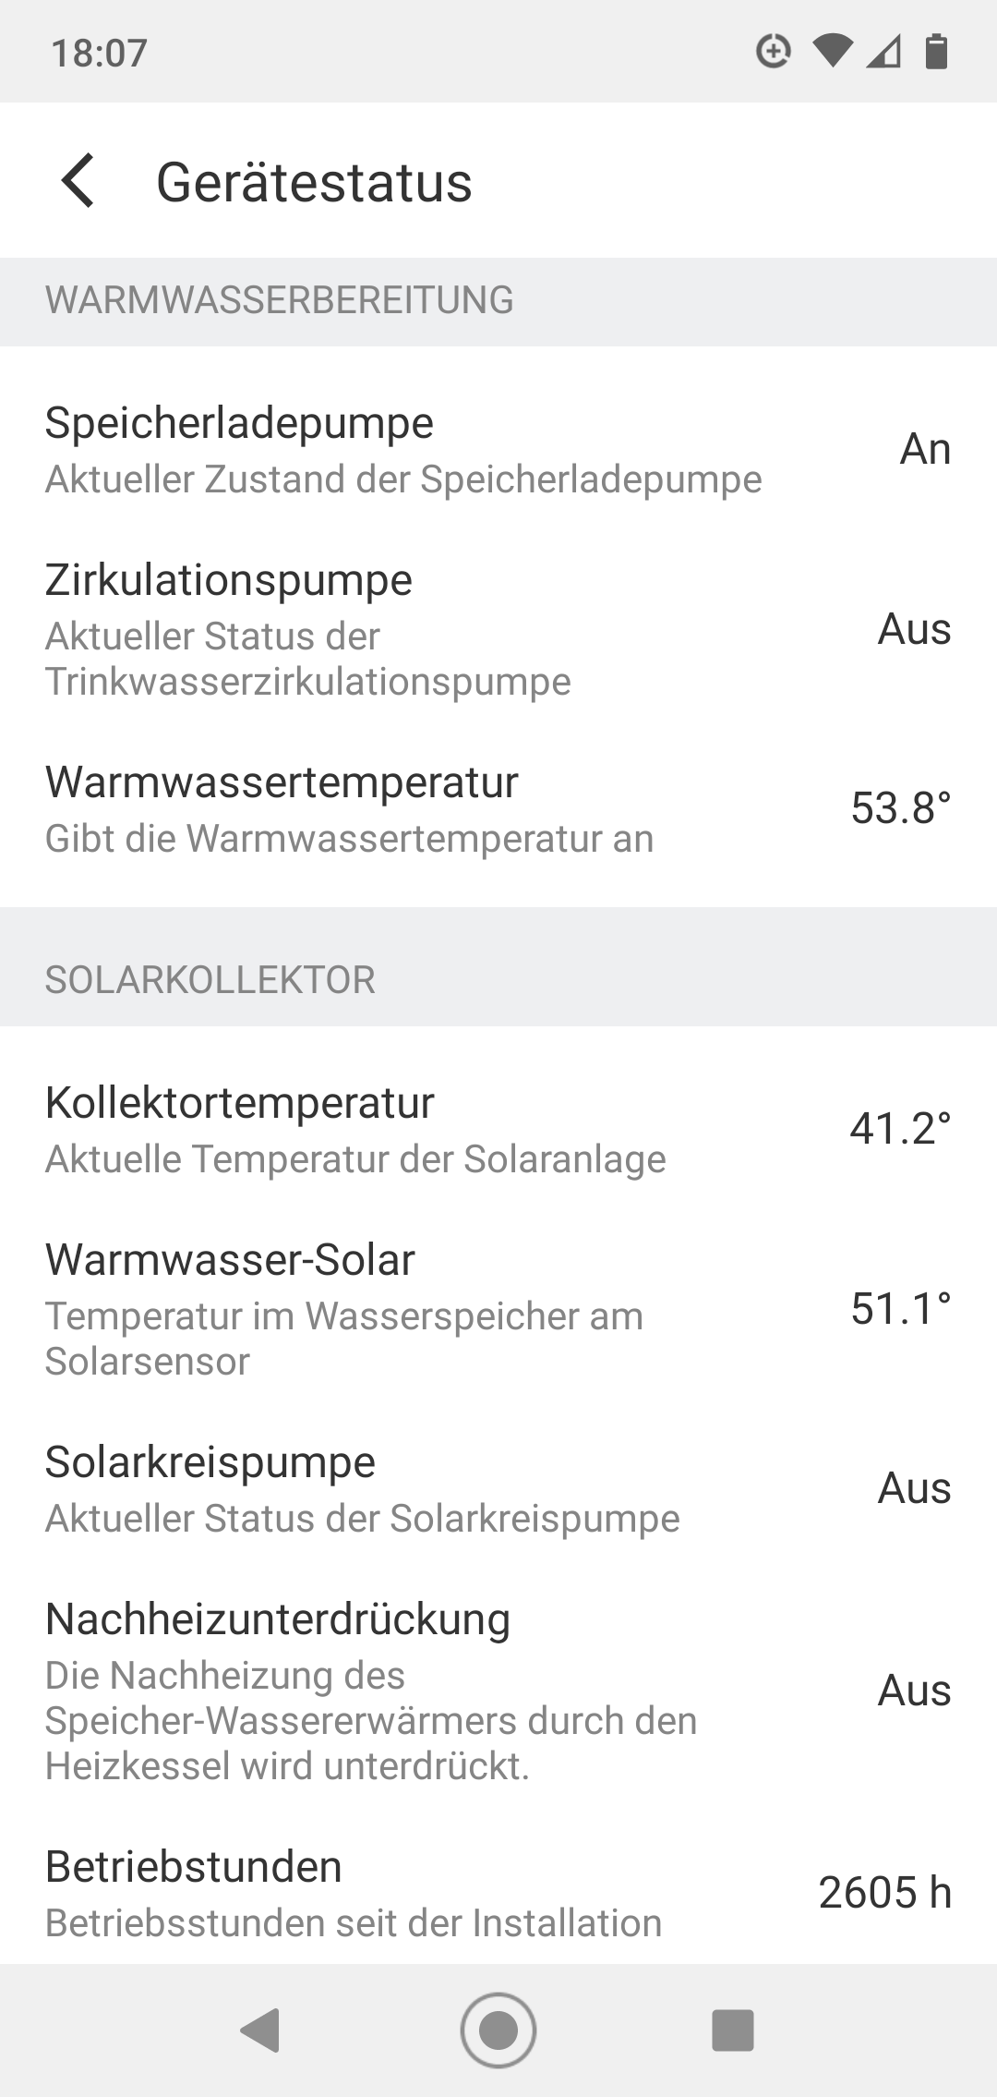Image resolution: width=997 pixels, height=2097 pixels.
Task: Tap the Betriebstunden row
Action: [498, 1894]
